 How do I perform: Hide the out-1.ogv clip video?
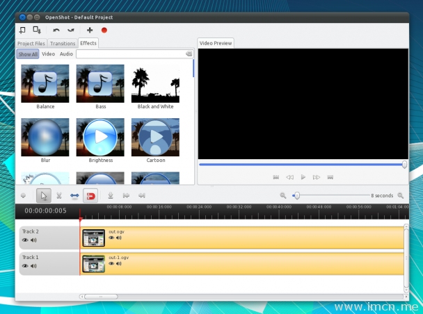111,263
